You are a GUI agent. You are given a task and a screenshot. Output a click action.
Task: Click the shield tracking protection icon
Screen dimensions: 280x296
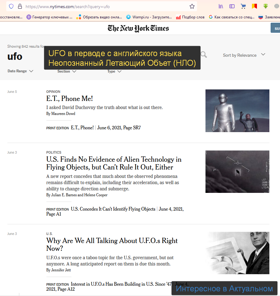coord(11,6)
